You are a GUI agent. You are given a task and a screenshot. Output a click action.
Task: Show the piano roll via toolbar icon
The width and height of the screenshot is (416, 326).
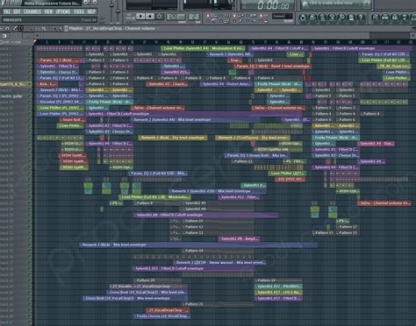pos(395,18)
